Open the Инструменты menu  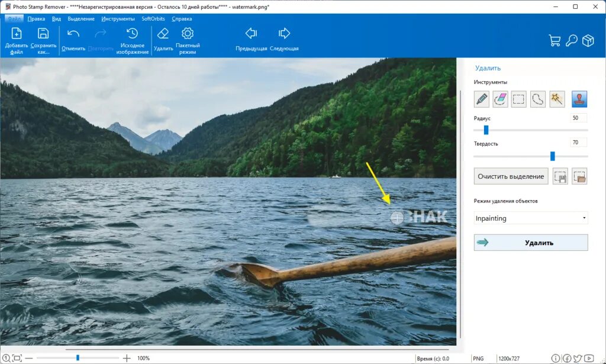point(118,18)
